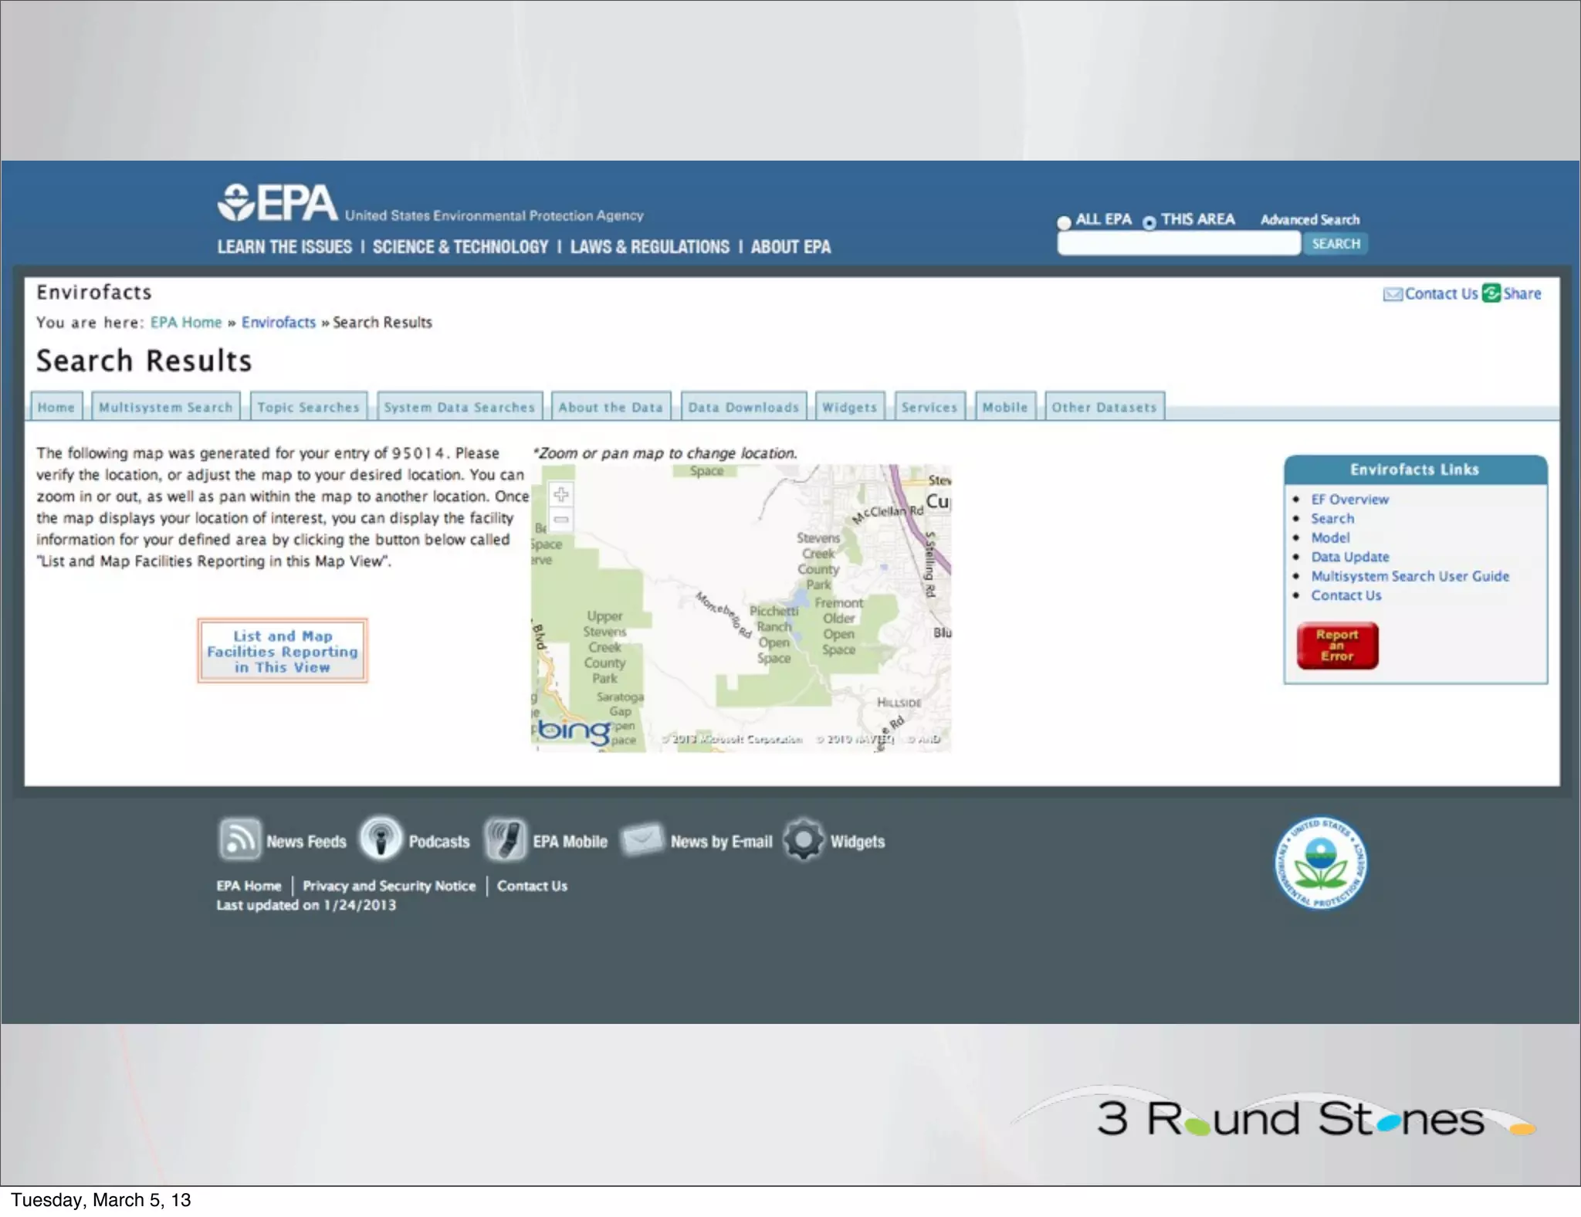
Task: Click the round EPA seal logo
Action: pyautogui.click(x=1320, y=863)
